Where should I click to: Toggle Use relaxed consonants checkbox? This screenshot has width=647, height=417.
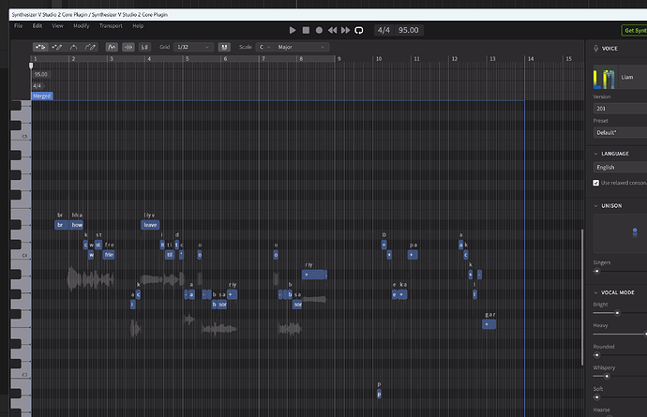pos(595,183)
